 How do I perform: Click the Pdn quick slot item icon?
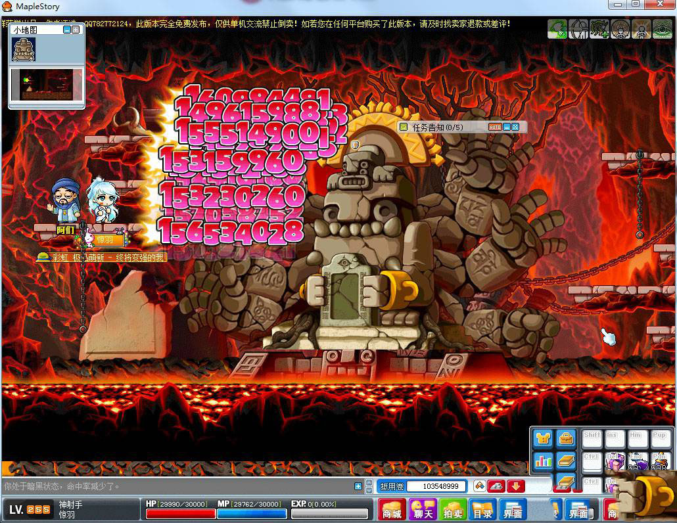coord(660,461)
